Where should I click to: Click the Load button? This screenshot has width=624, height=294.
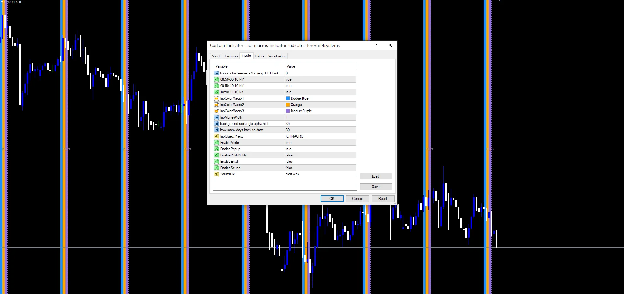pyautogui.click(x=376, y=176)
